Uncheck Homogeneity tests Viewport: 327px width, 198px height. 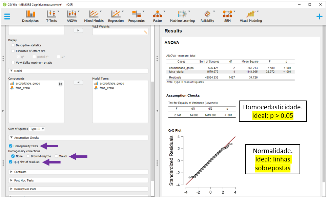coord(11,146)
